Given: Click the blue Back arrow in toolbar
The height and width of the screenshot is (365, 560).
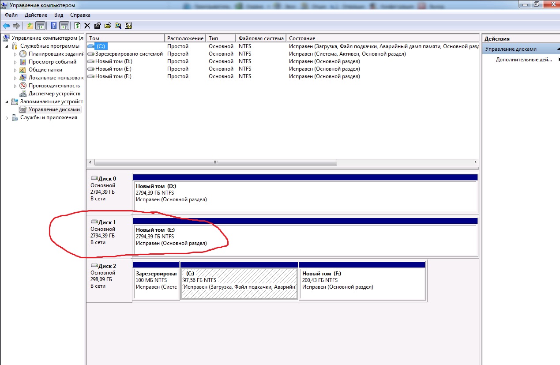Looking at the screenshot, I should point(6,26).
